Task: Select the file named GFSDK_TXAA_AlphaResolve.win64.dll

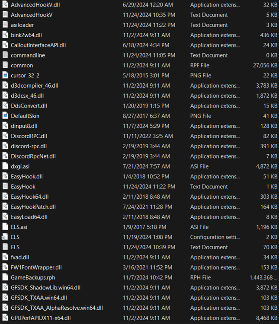Action: click(x=57, y=308)
